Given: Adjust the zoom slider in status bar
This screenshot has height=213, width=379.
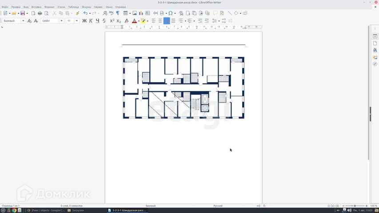Looking at the screenshot, I should (355, 206).
